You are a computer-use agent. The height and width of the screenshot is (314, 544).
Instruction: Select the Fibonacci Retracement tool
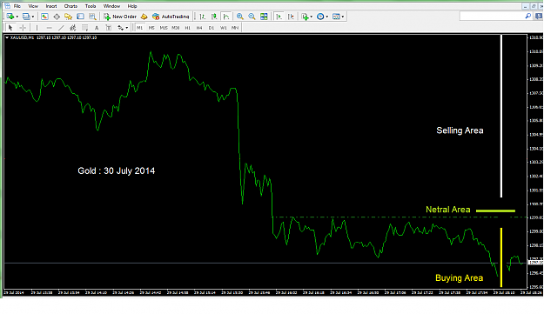click(84, 28)
